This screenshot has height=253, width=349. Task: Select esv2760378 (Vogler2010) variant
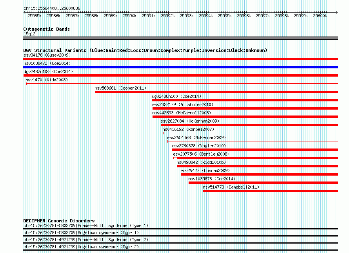point(199,146)
